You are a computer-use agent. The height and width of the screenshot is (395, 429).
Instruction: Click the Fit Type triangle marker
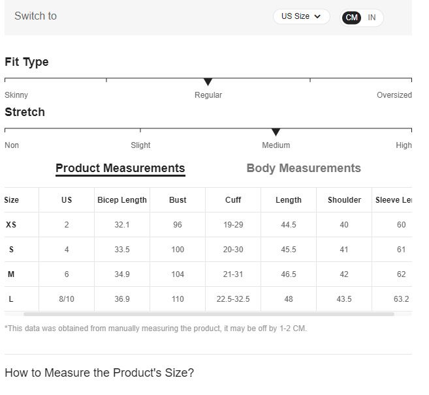pos(208,82)
